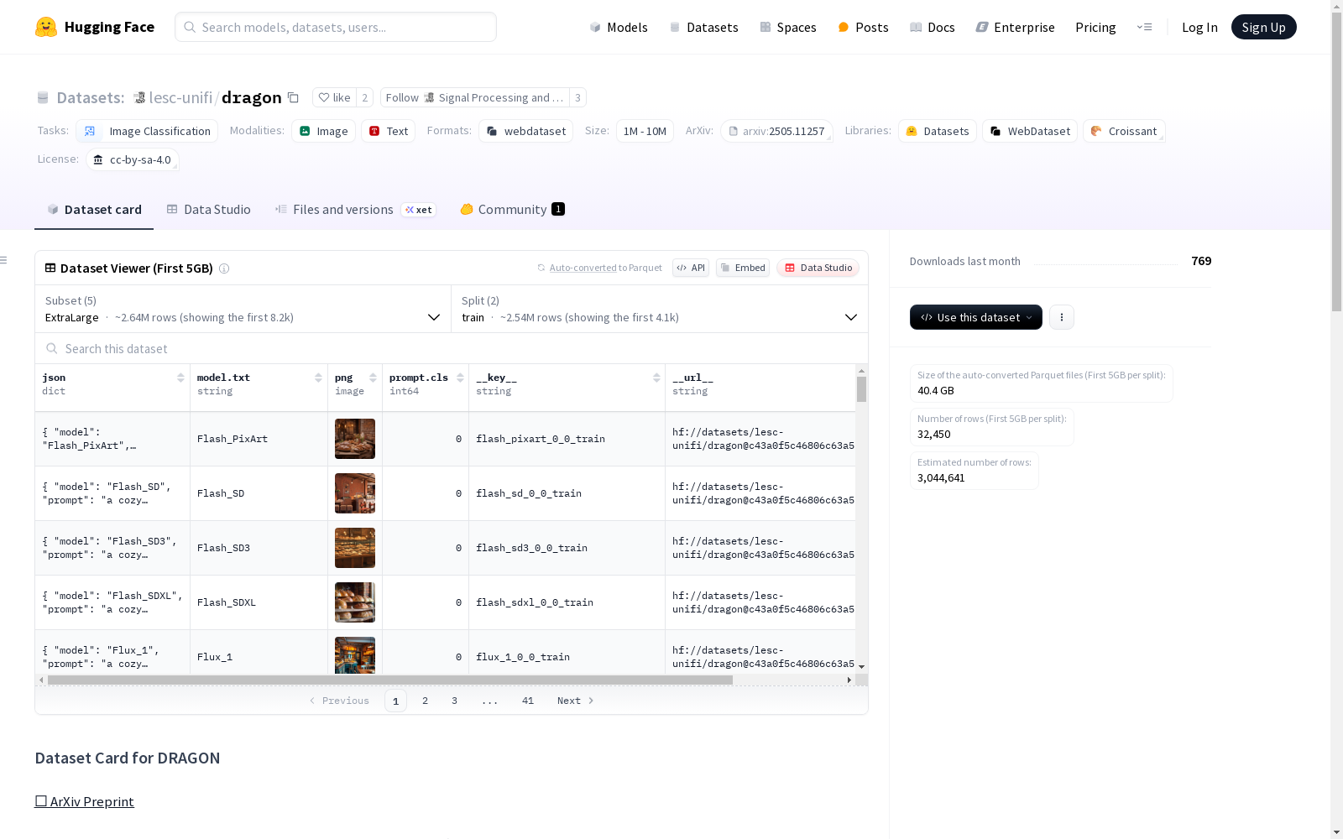1343x839 pixels.
Task: Go to the Pricing page
Action: pyautogui.click(x=1095, y=27)
